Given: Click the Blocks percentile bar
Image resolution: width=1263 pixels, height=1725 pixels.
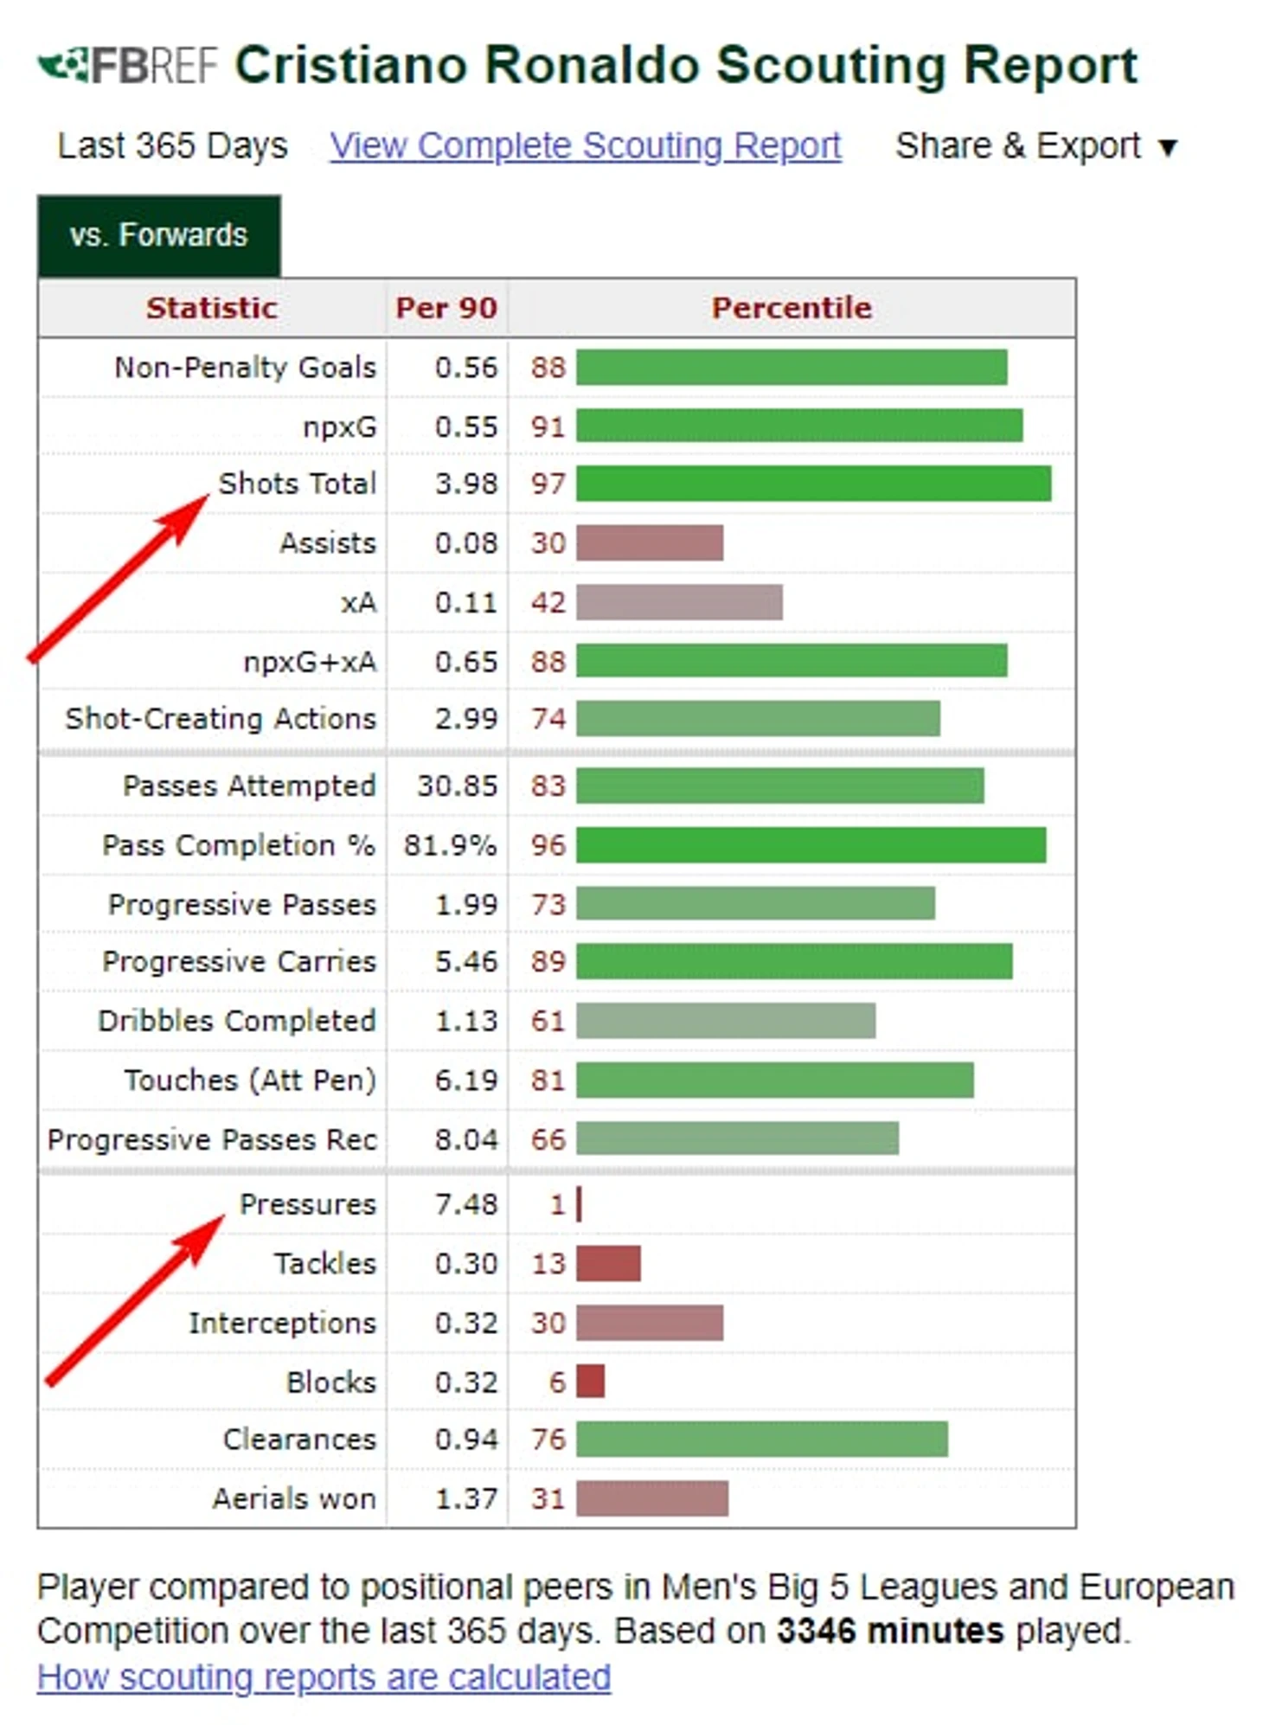Looking at the screenshot, I should [591, 1381].
